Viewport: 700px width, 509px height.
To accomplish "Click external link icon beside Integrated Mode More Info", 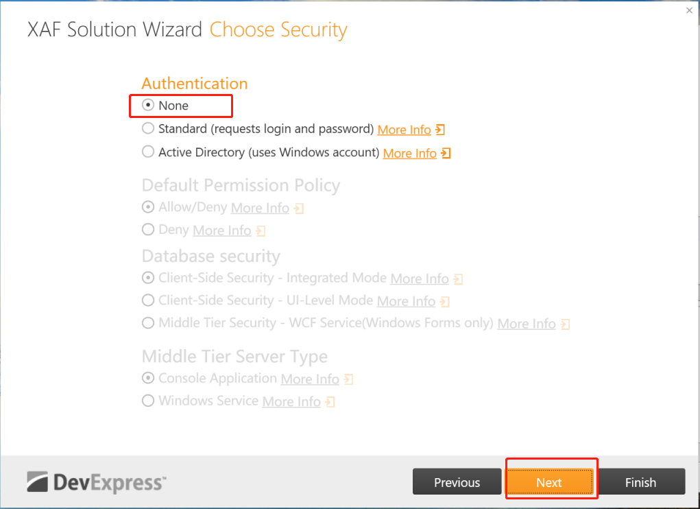I will [459, 279].
